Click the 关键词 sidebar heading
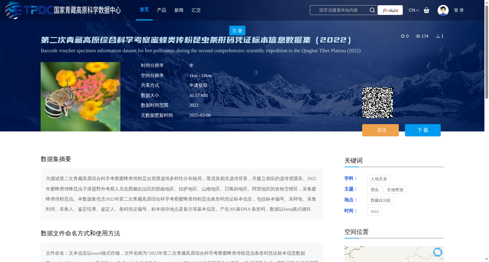The height and width of the screenshot is (262, 489). [353, 161]
